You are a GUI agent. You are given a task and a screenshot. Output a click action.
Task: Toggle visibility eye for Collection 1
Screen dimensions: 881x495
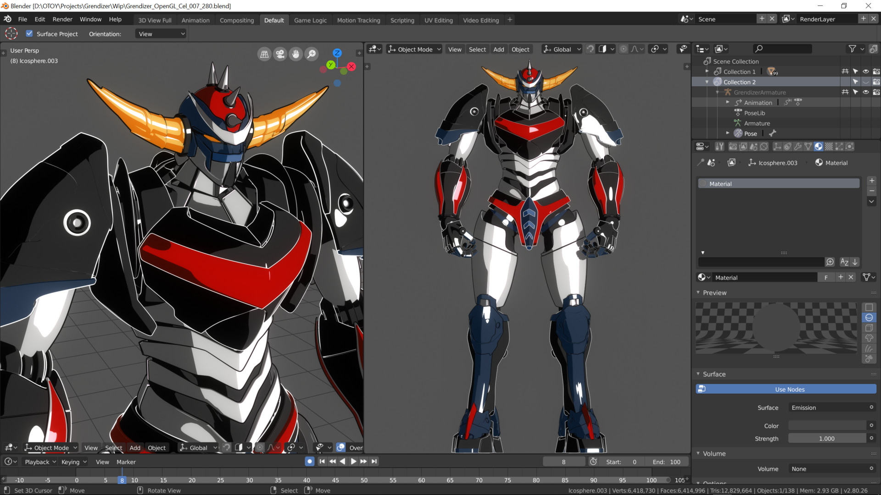[x=865, y=71]
